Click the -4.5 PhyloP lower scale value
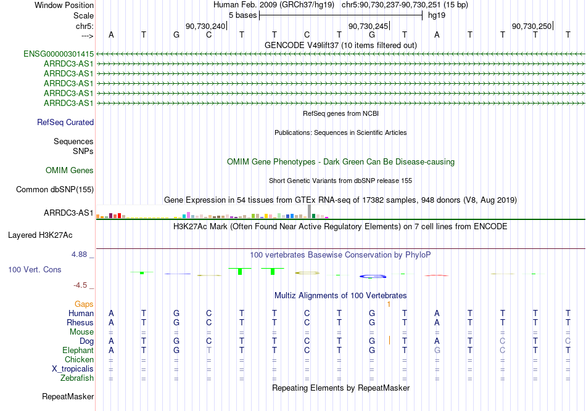This screenshot has width=586, height=411. [x=80, y=285]
